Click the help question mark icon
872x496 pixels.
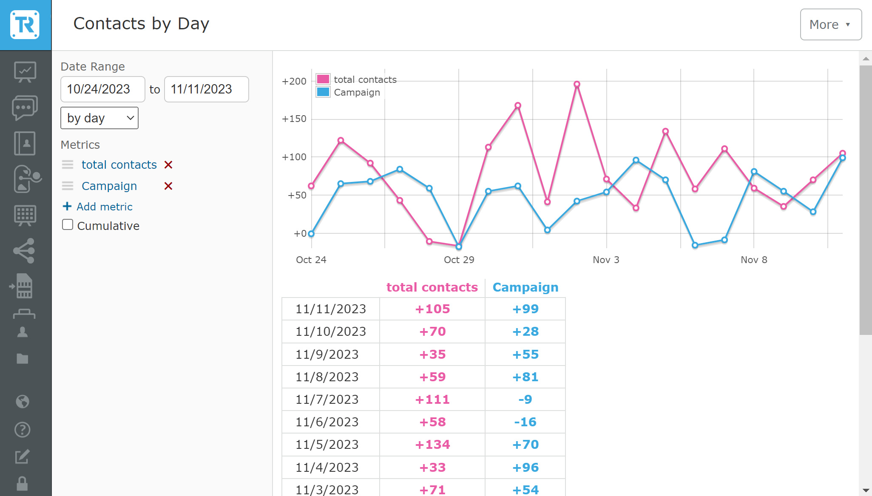[22, 429]
